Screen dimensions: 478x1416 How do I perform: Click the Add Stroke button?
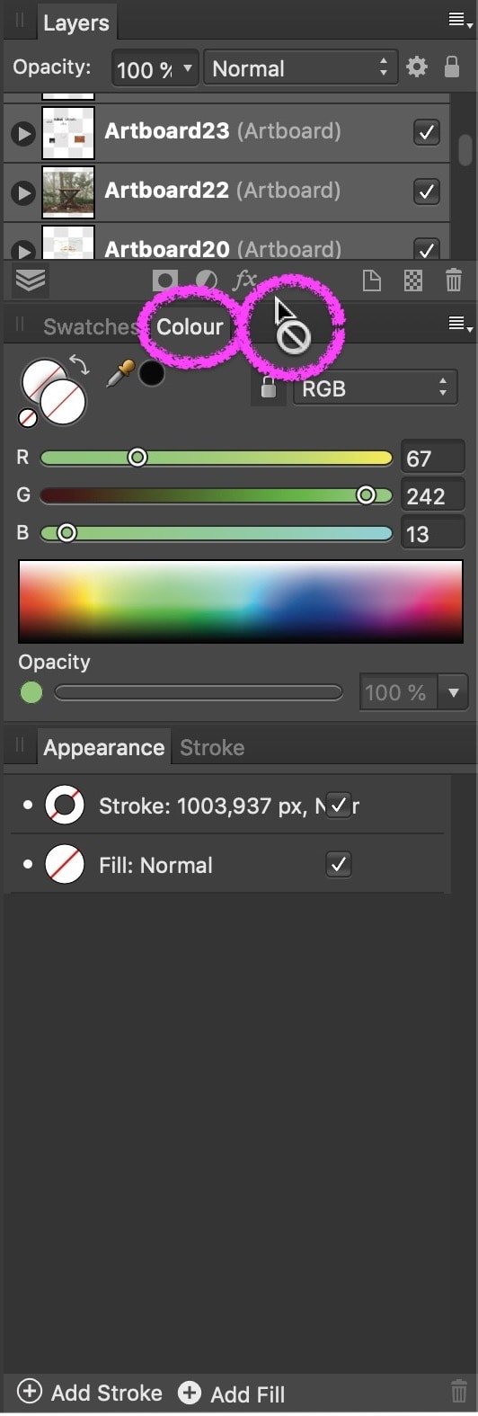[90, 1393]
